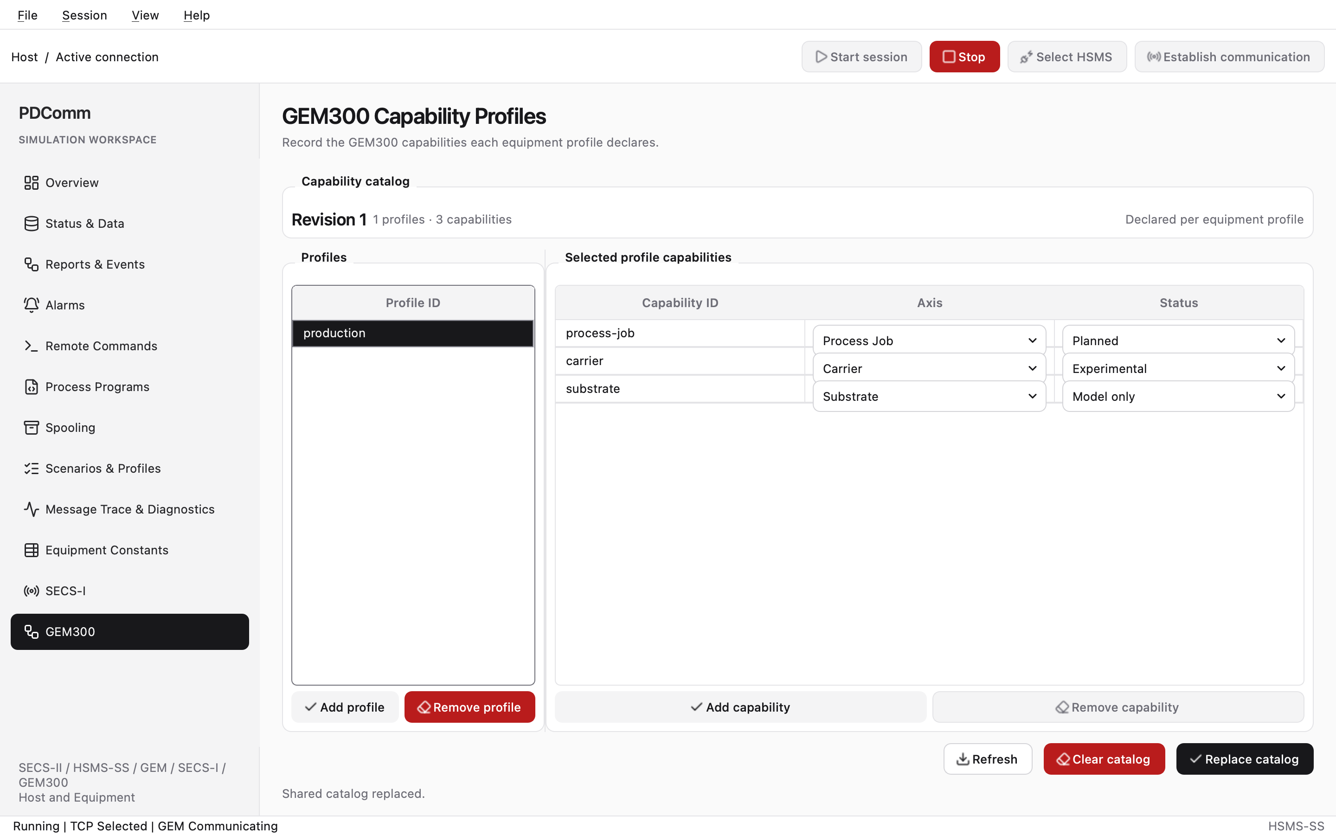Screen dimensions: 1336x835
Task: Click the download icon on Refresh
Action: [963, 759]
